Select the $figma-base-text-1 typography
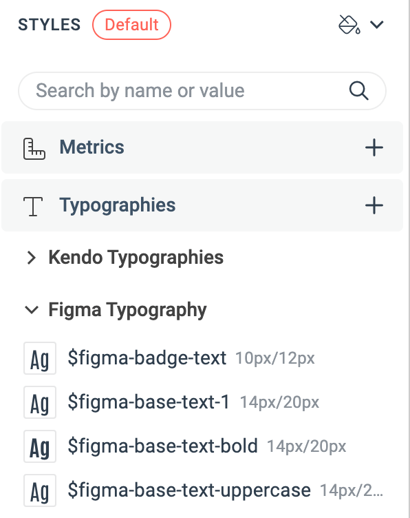Screen dimensions: 410x518 pyautogui.click(x=149, y=402)
